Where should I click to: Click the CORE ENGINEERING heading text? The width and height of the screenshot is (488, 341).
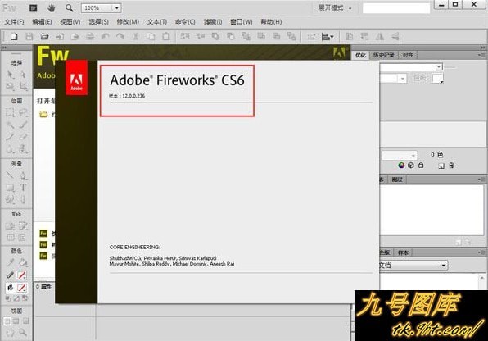(135, 247)
